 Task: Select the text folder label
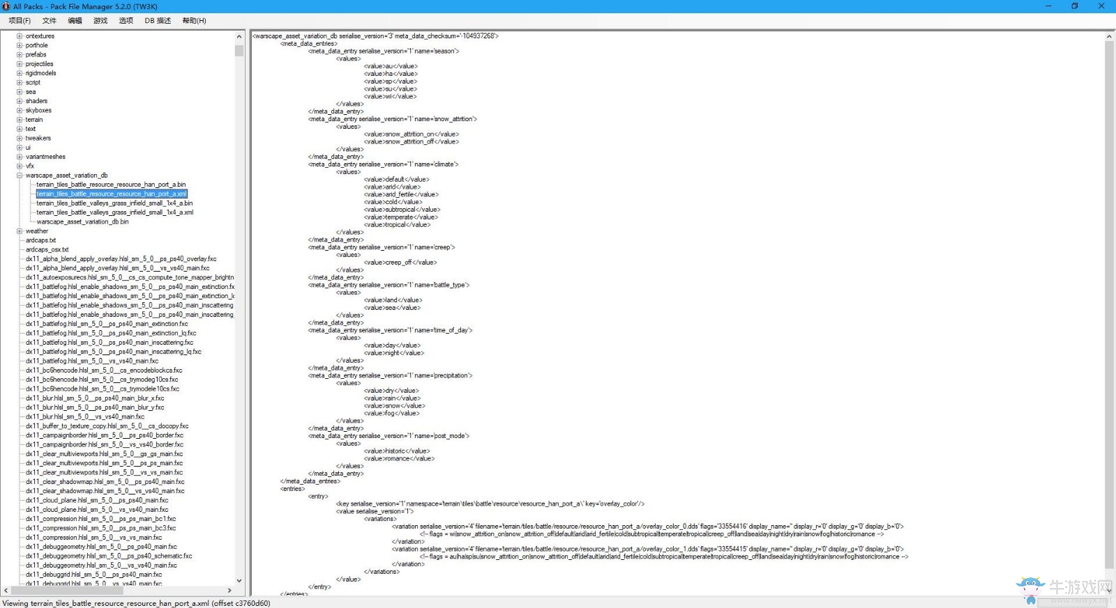coord(31,129)
